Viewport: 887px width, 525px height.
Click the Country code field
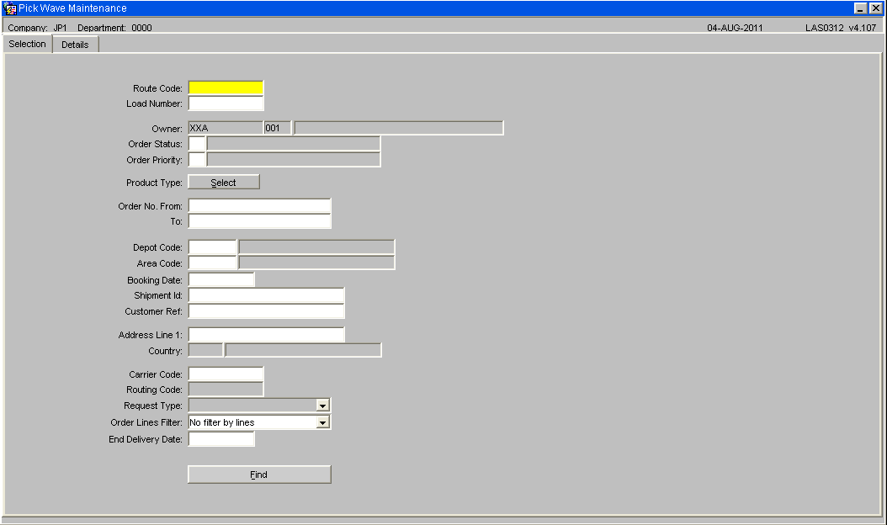(x=206, y=350)
